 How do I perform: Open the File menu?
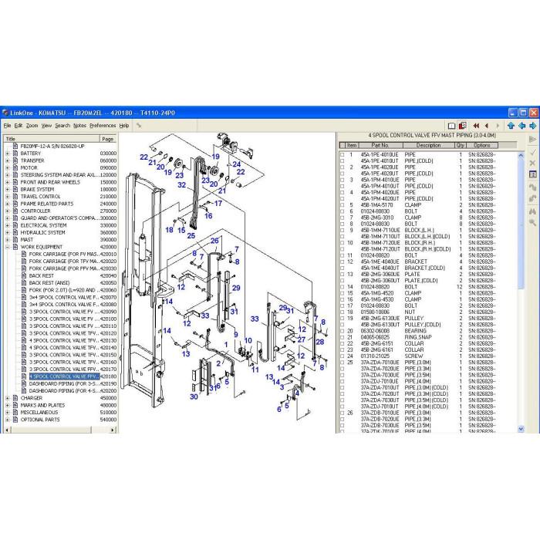pos(7,126)
